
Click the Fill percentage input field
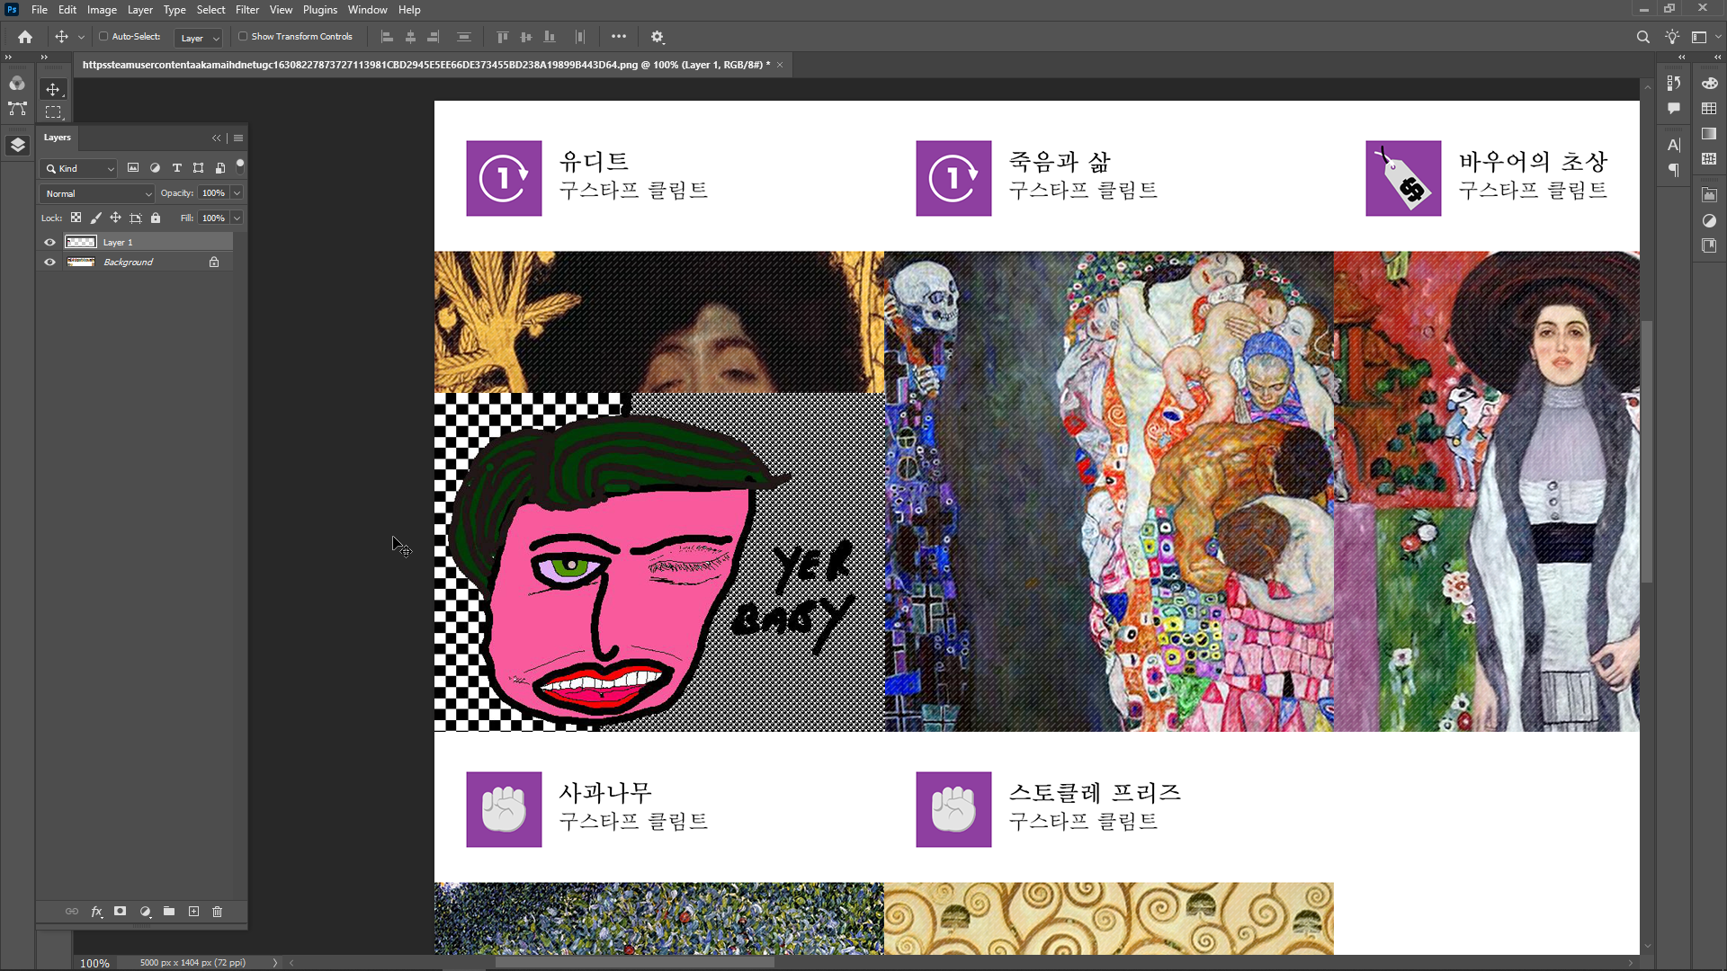[213, 218]
